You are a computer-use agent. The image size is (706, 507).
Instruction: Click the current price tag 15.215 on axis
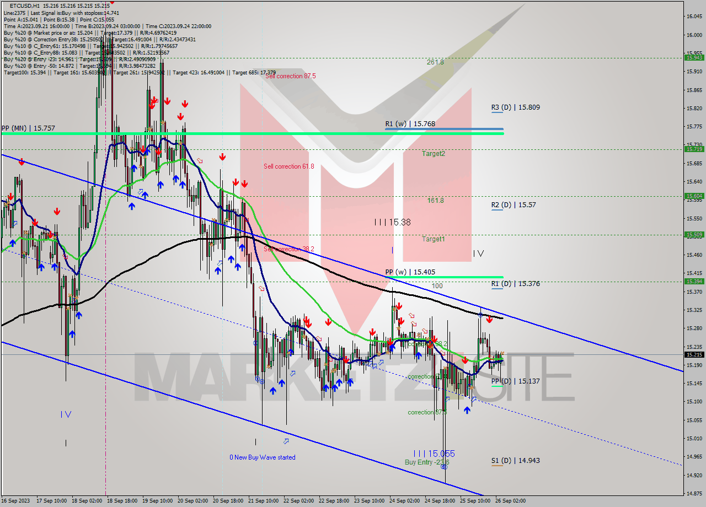[694, 354]
